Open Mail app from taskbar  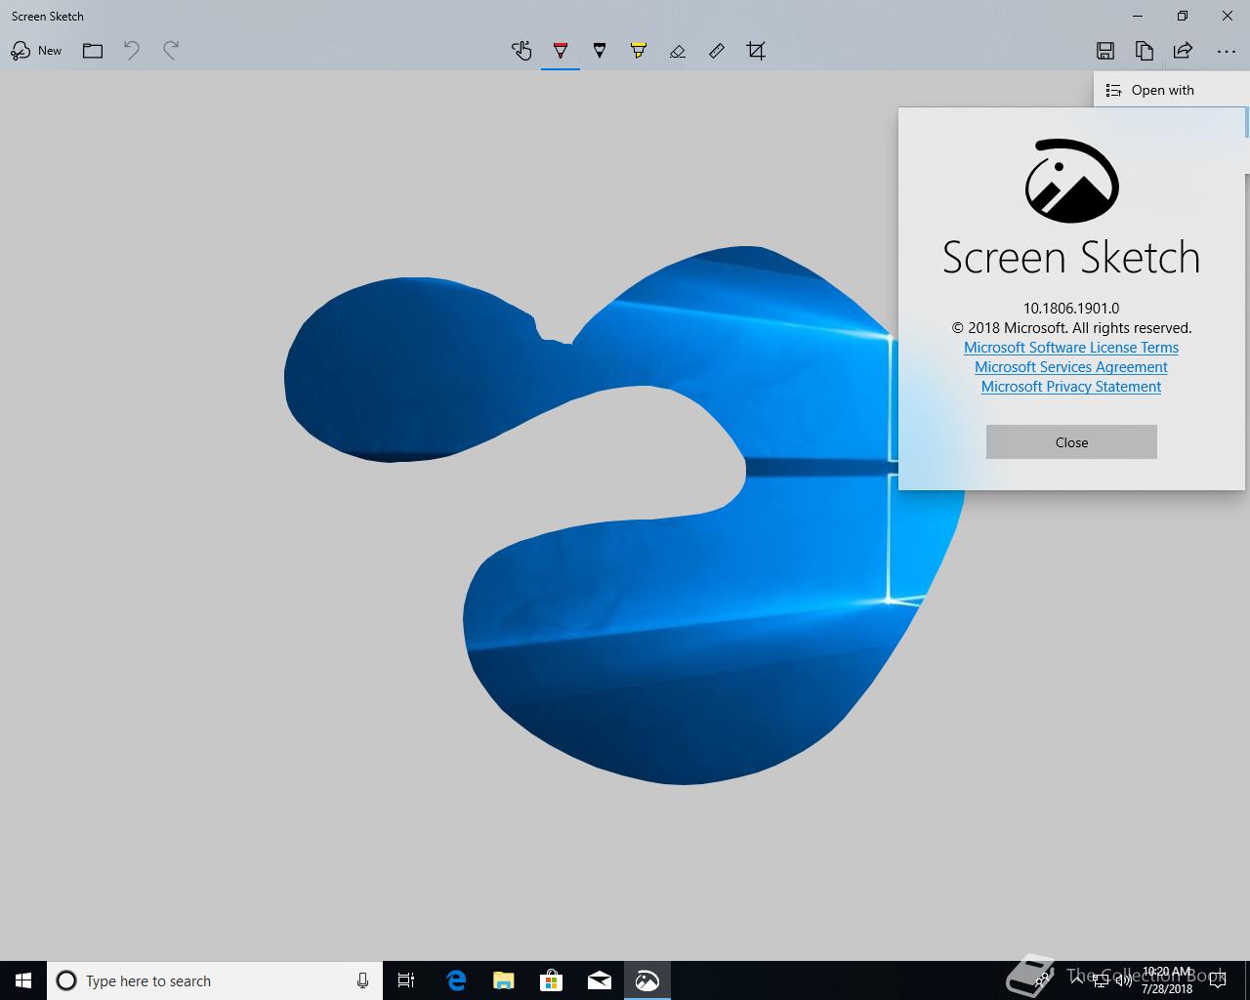(x=600, y=980)
